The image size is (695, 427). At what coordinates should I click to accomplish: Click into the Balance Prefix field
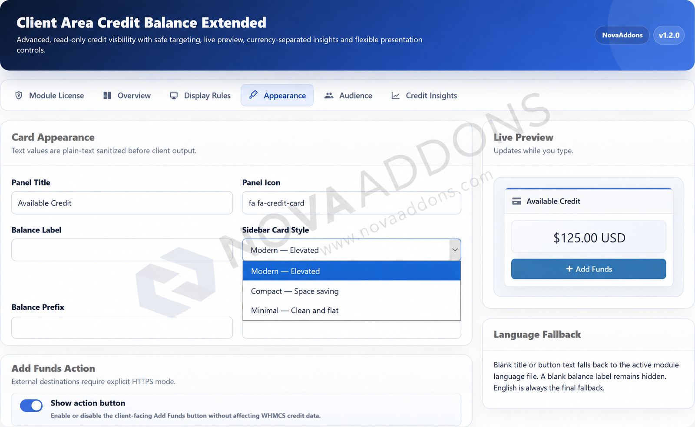[122, 328]
